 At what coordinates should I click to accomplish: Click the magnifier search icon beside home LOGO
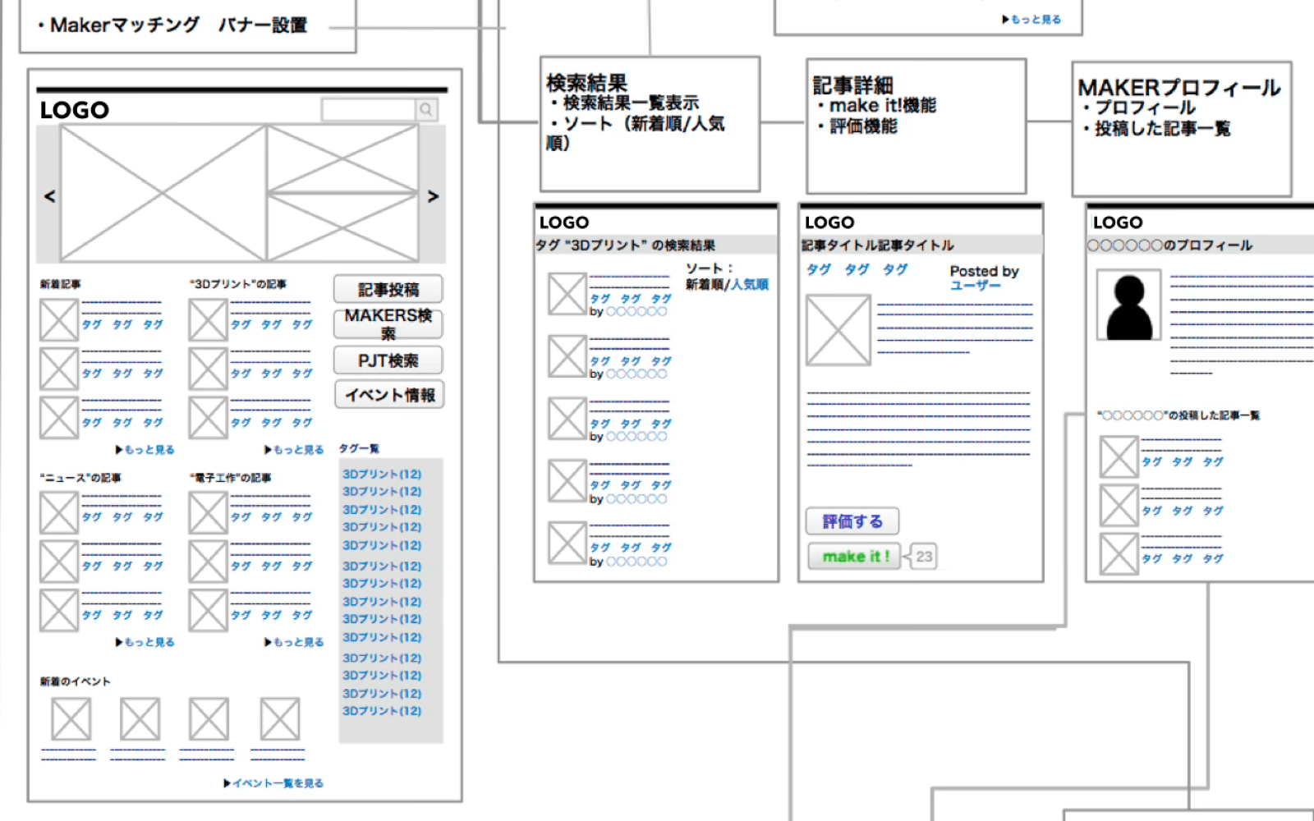[426, 110]
